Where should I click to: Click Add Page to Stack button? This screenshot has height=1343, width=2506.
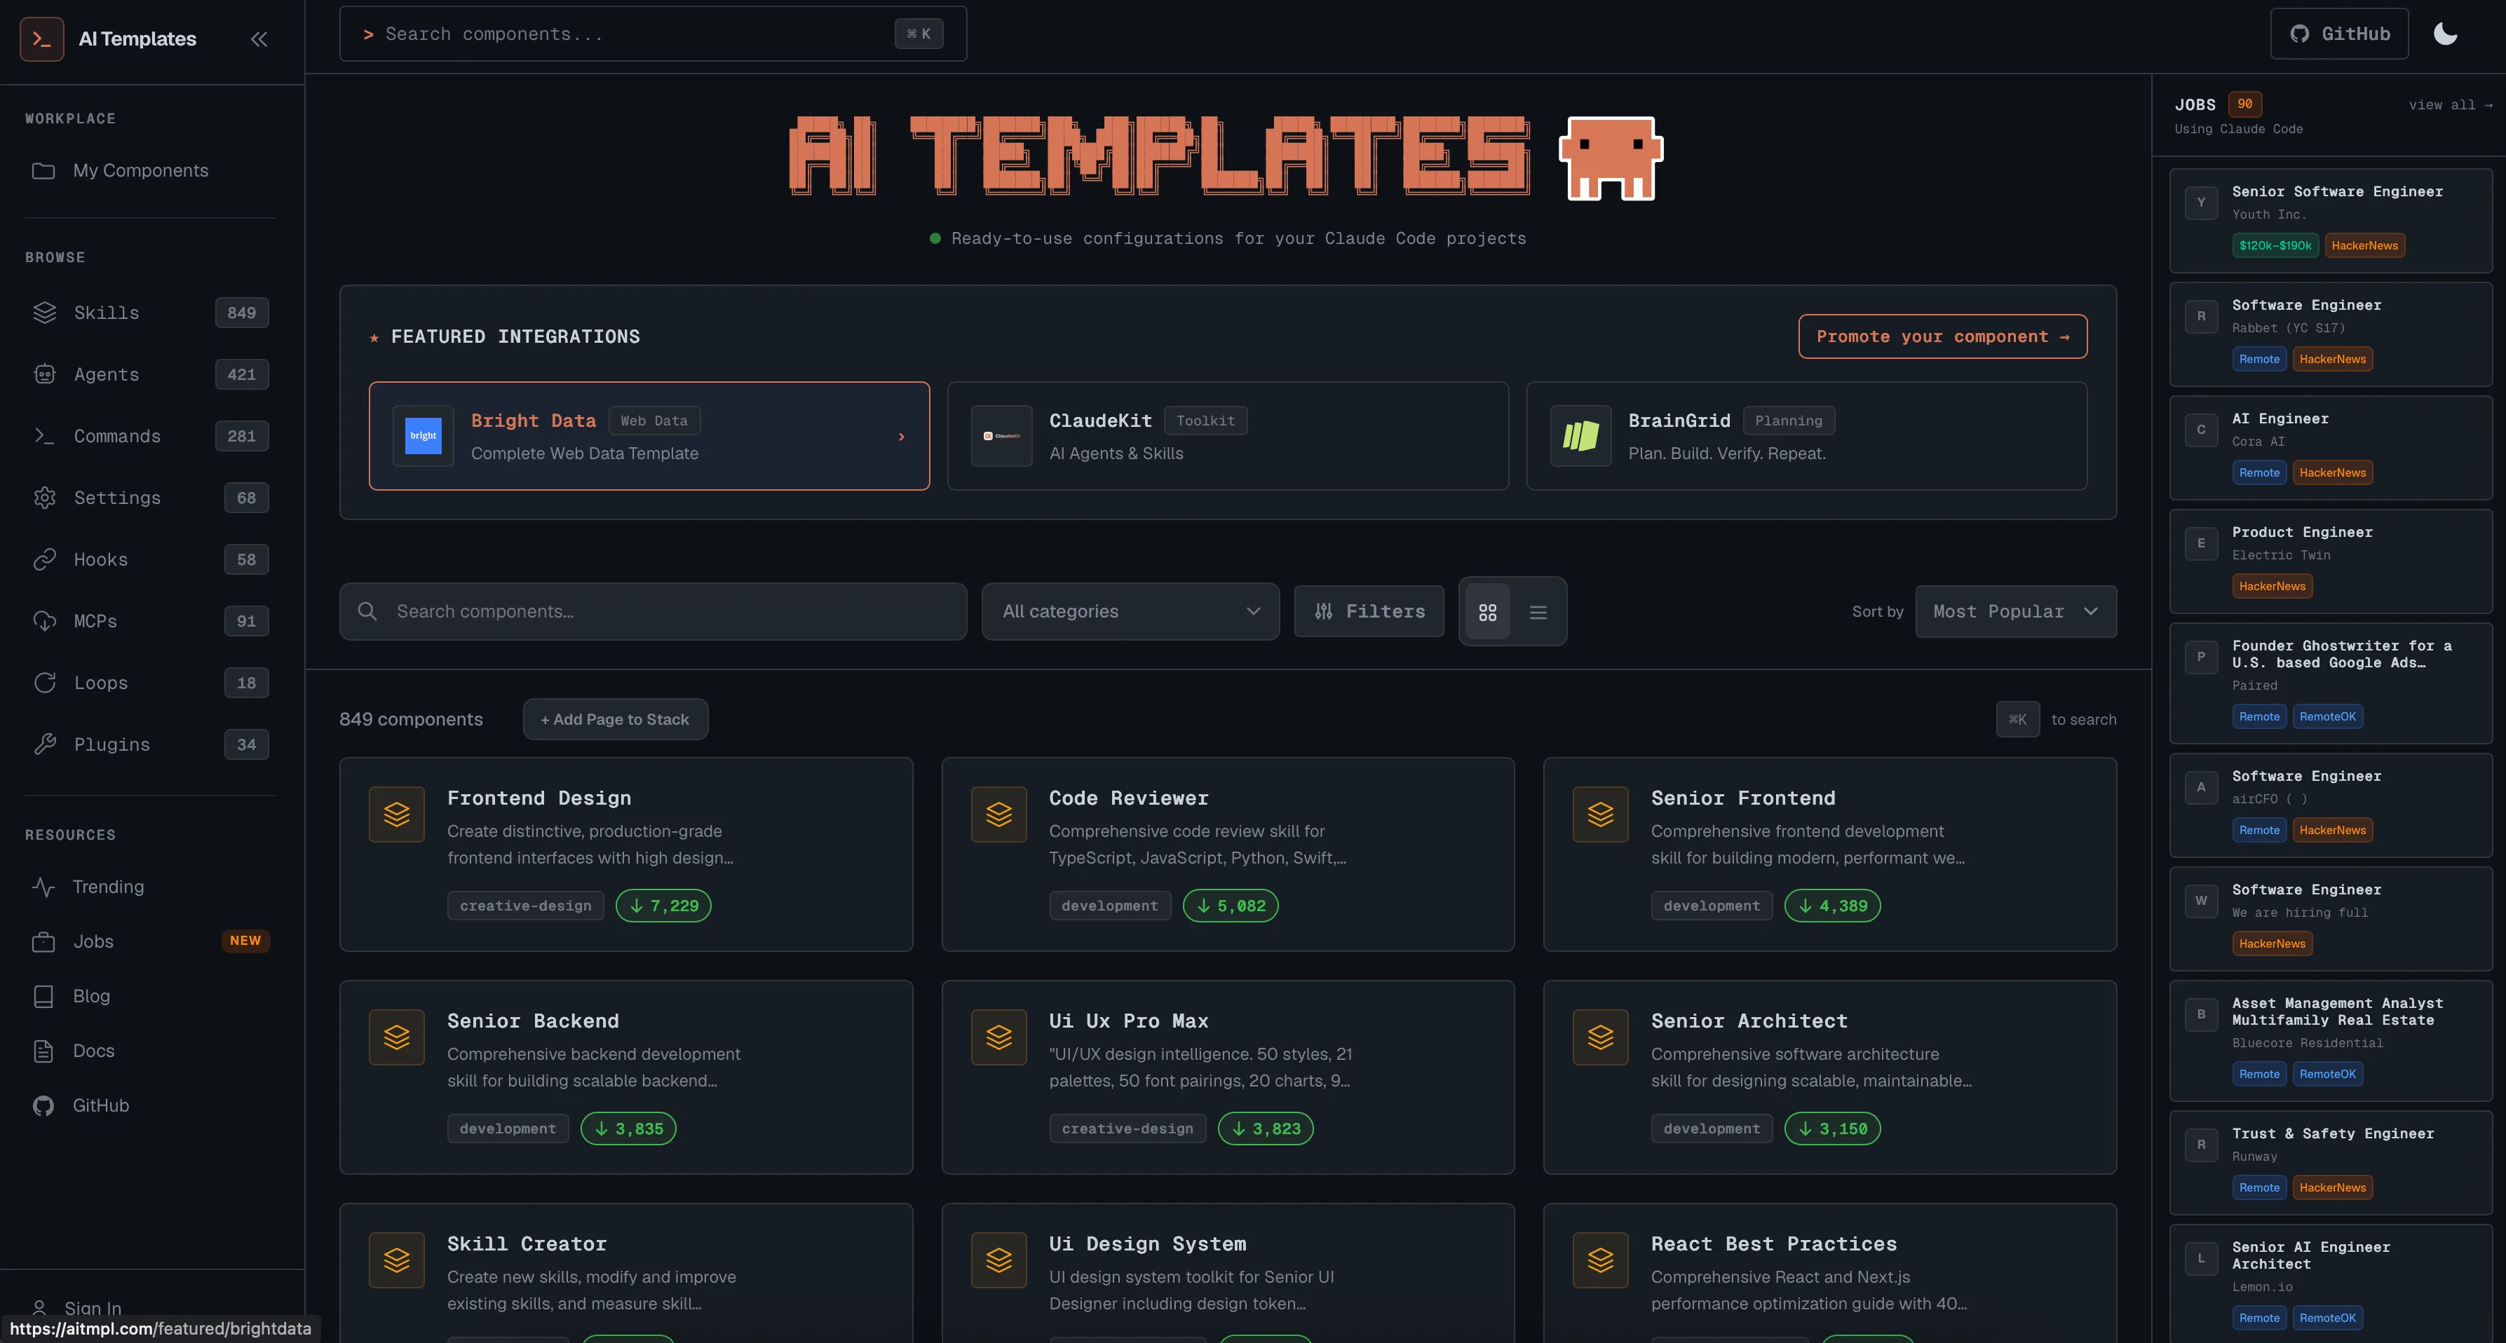(x=615, y=720)
